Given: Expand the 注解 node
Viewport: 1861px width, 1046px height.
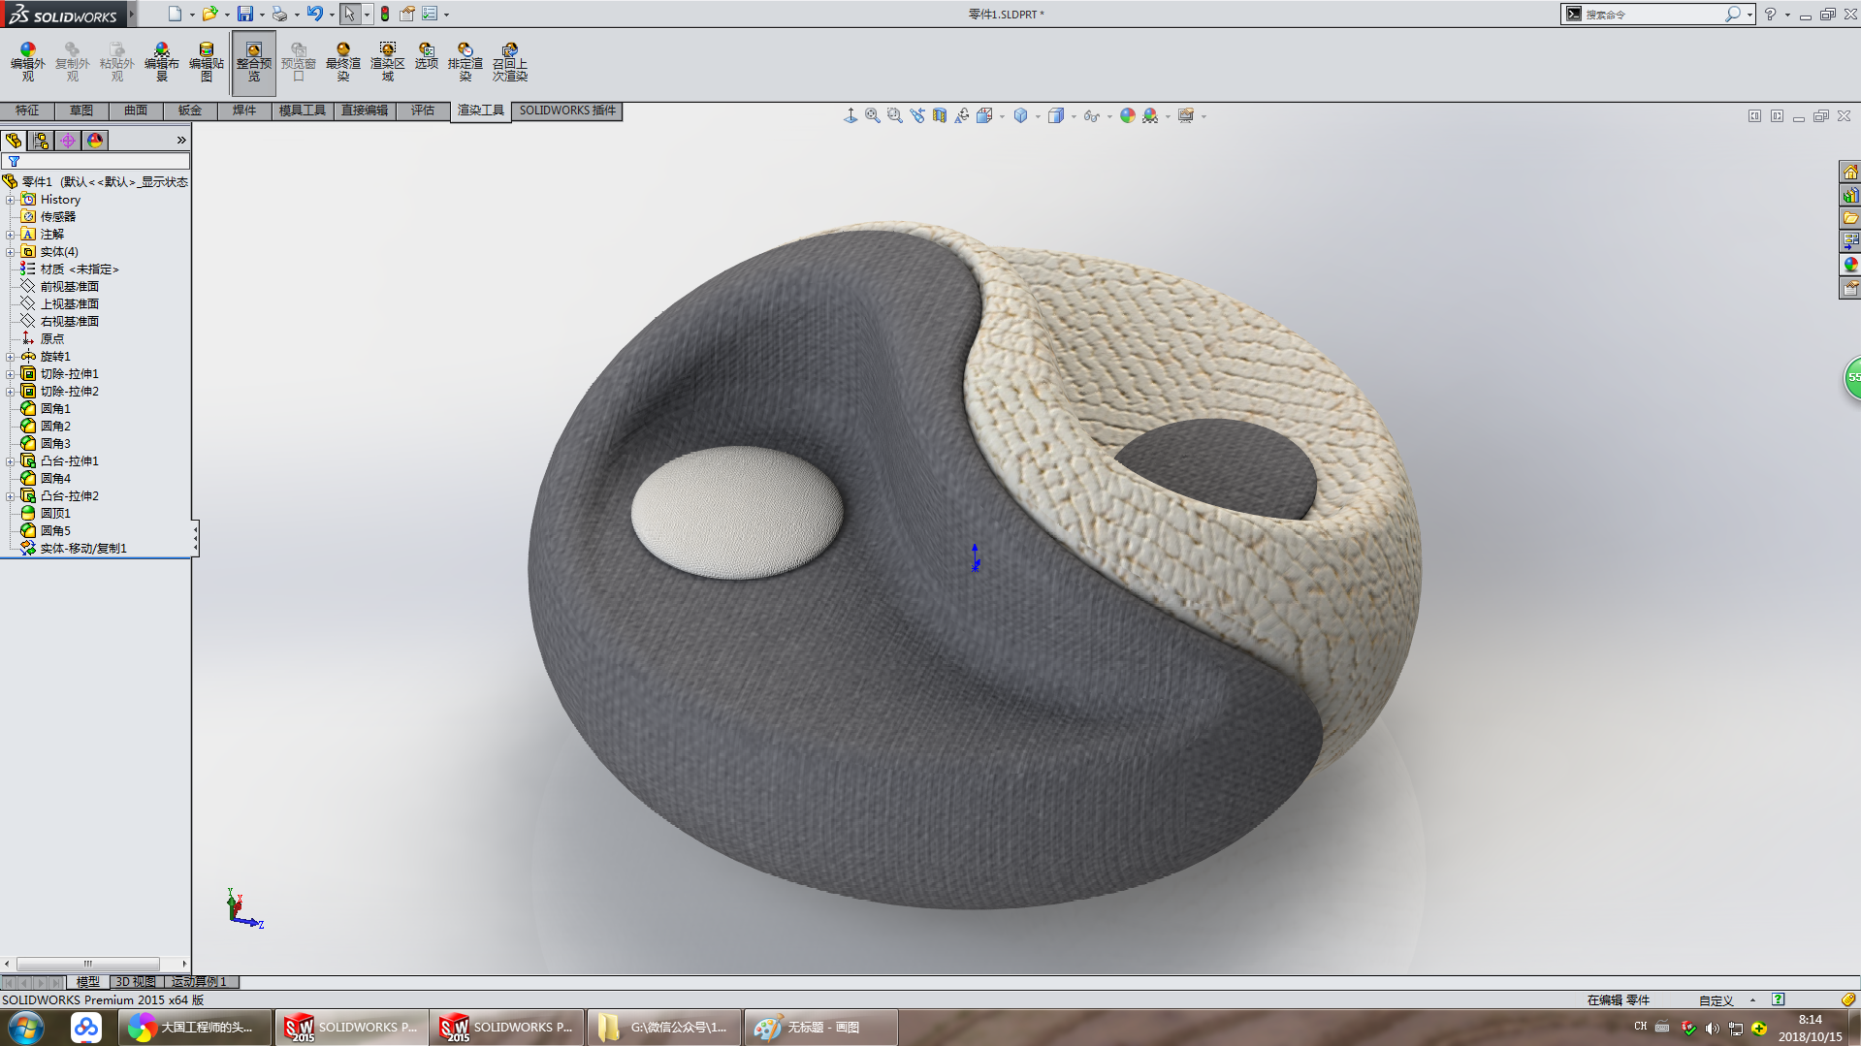Looking at the screenshot, I should point(11,235).
